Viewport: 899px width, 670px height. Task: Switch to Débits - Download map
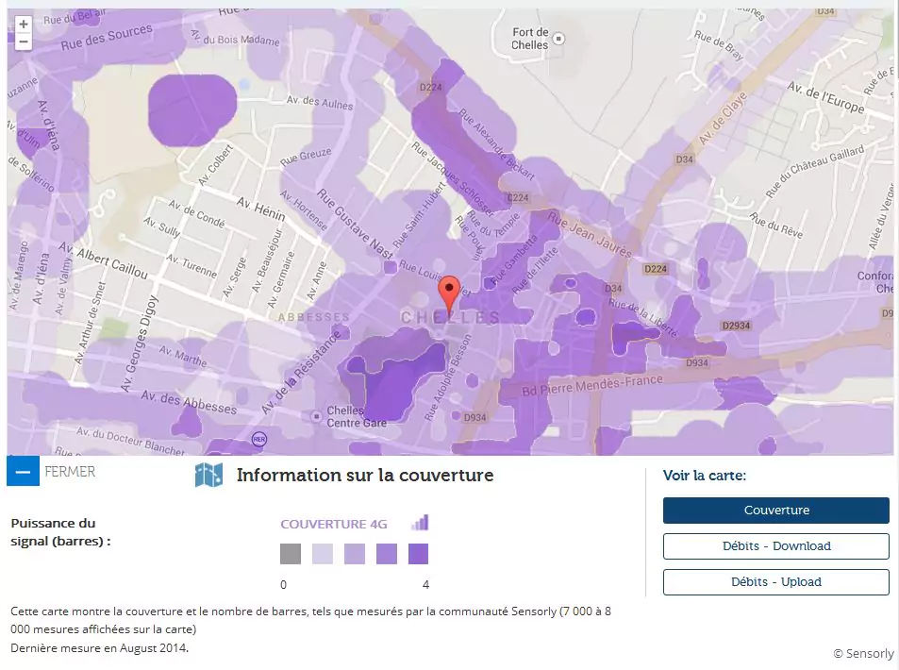click(775, 546)
